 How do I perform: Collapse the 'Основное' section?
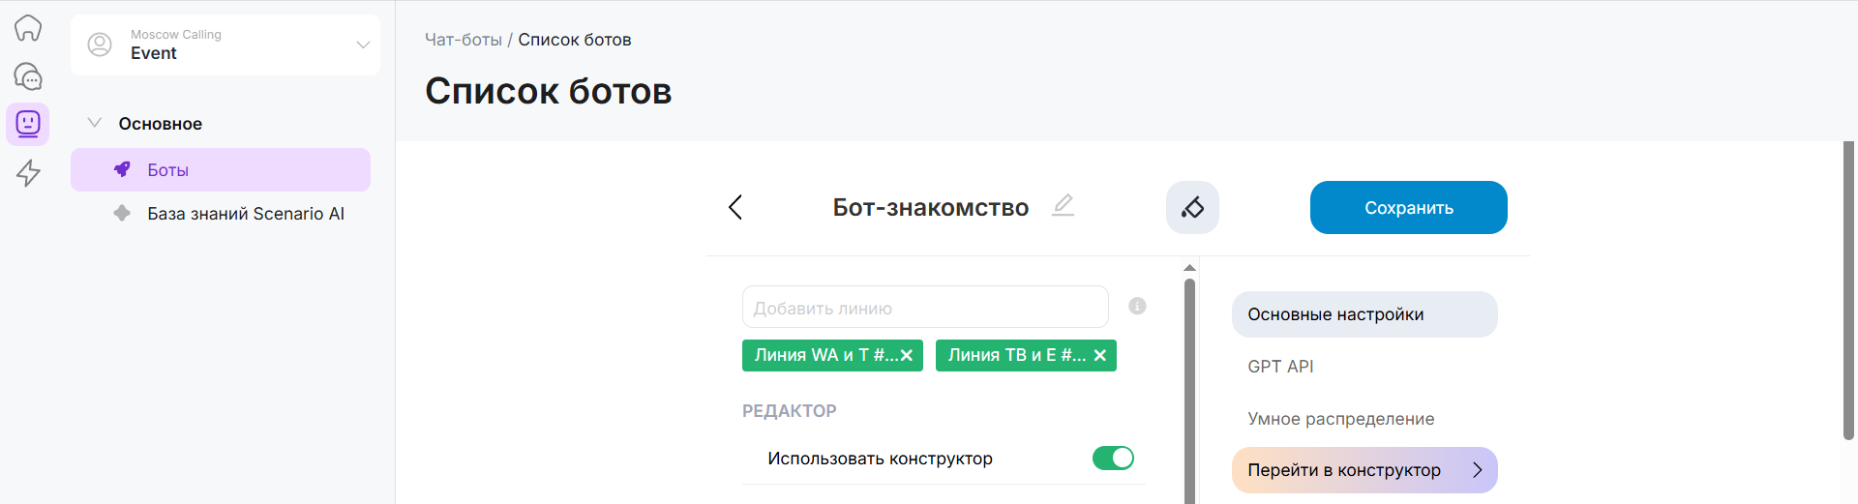tap(95, 123)
